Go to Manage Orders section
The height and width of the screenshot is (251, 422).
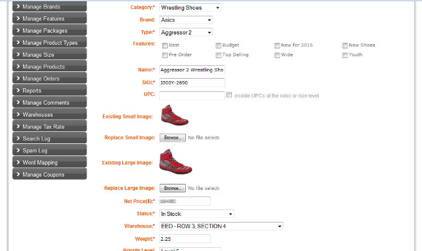coord(49,79)
